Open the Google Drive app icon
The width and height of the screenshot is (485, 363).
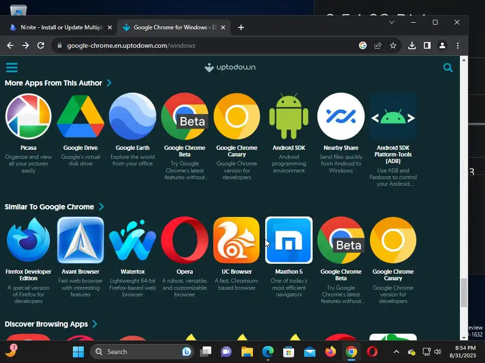point(81,116)
